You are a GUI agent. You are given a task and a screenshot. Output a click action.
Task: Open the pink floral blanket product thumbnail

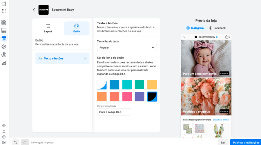point(200,129)
